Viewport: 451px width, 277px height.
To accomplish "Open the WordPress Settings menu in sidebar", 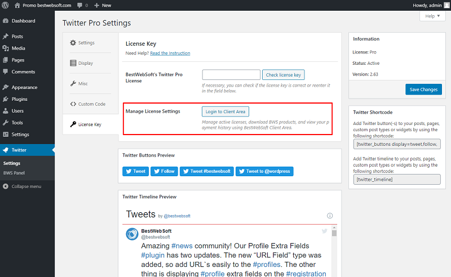I will tap(27, 134).
